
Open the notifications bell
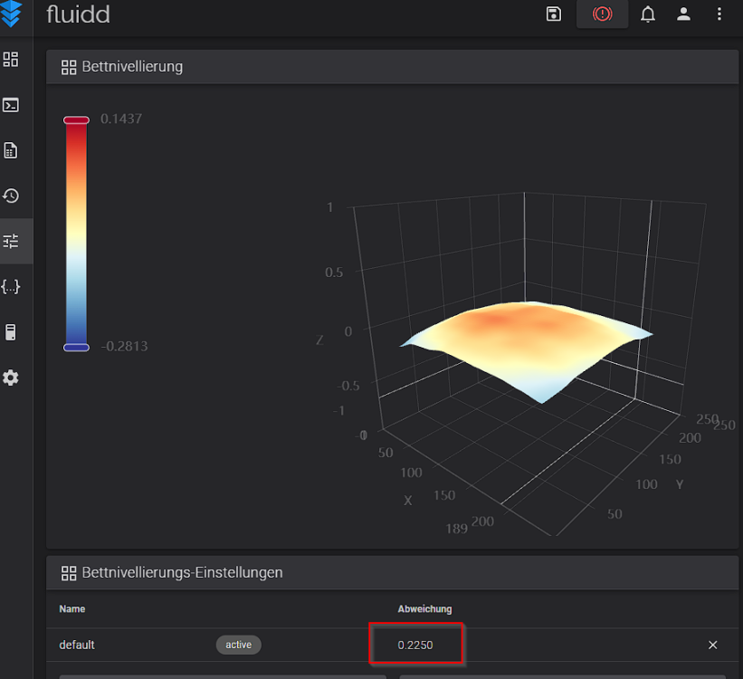(x=648, y=14)
